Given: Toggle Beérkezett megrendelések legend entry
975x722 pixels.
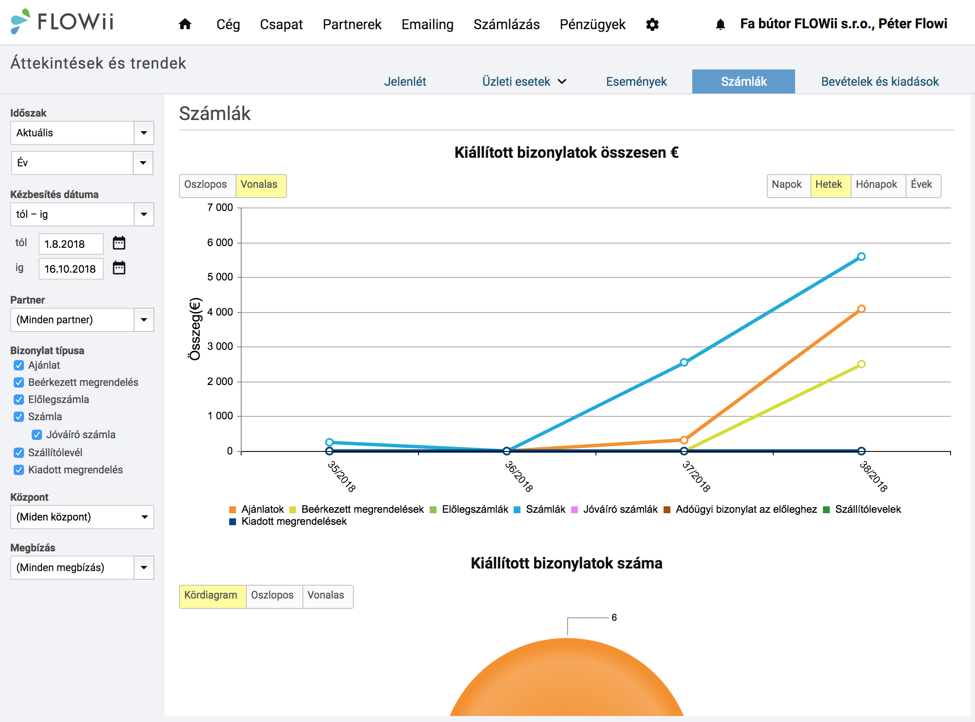Looking at the screenshot, I should 356,509.
